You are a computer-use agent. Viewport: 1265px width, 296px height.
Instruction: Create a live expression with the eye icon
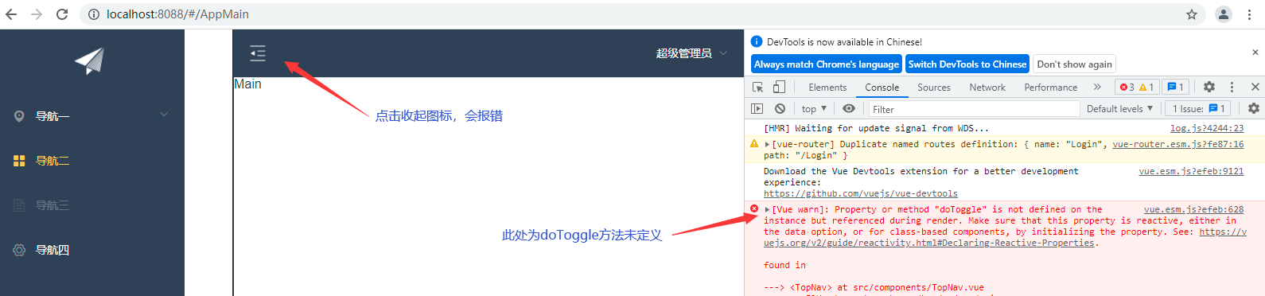coord(849,108)
